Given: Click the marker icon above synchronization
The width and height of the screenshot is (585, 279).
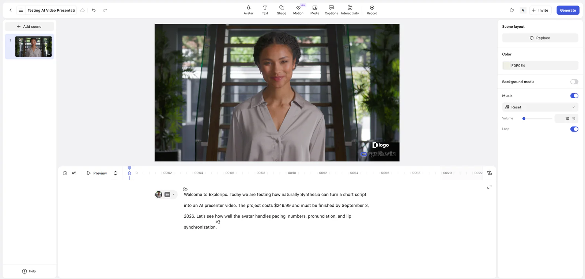Looking at the screenshot, I should (x=218, y=222).
